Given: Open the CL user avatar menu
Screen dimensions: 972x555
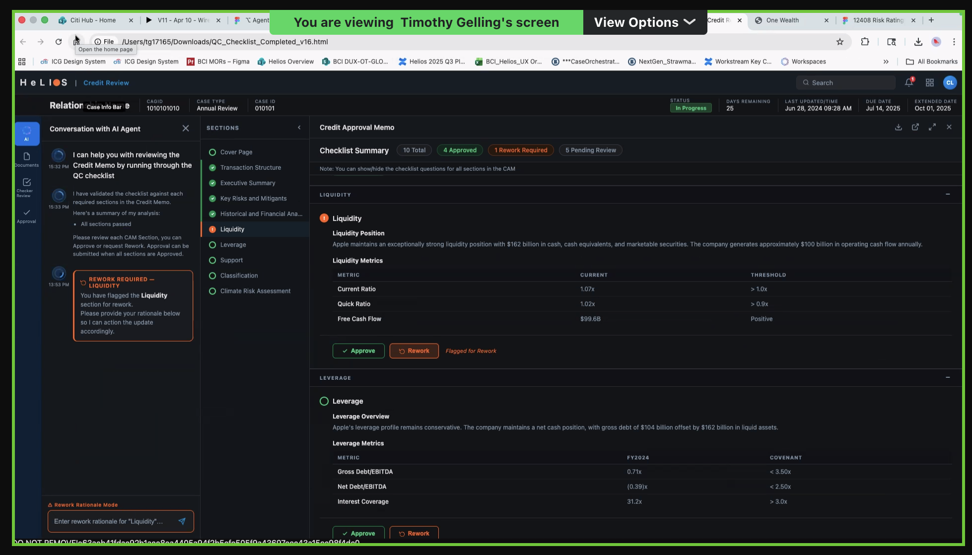Looking at the screenshot, I should (x=950, y=82).
